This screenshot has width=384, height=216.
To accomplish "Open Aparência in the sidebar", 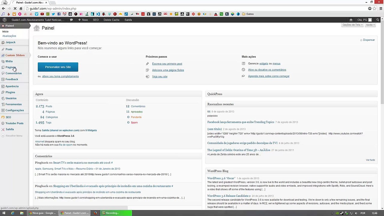I will tap(14, 86).
